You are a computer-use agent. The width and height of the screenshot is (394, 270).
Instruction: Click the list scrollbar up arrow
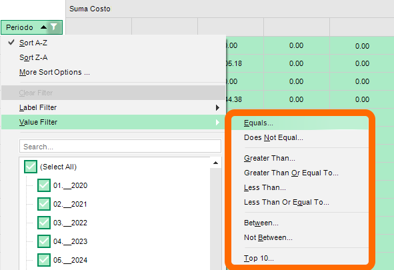click(215, 163)
